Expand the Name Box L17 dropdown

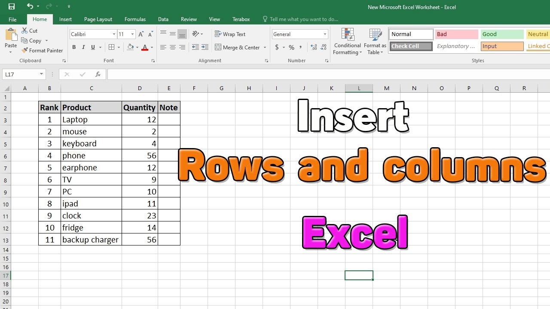point(42,74)
